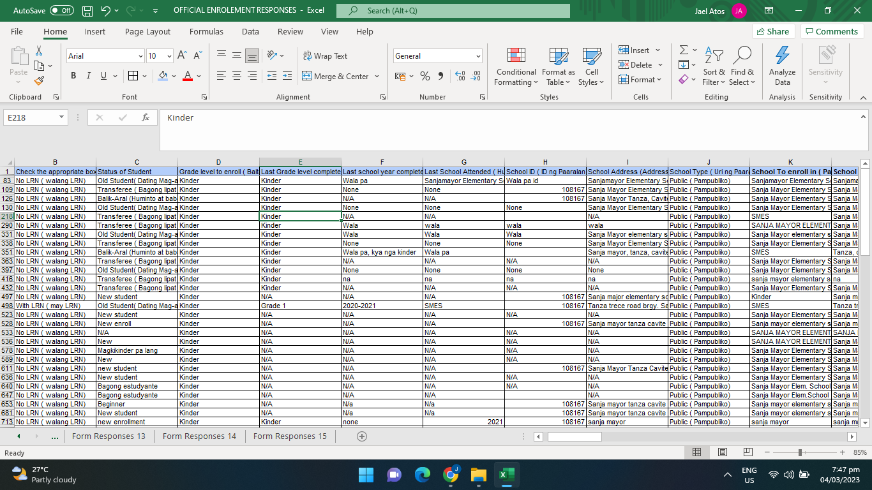Open File Explorer from the taskbar
Viewport: 872px width, 490px height.
[x=479, y=475]
